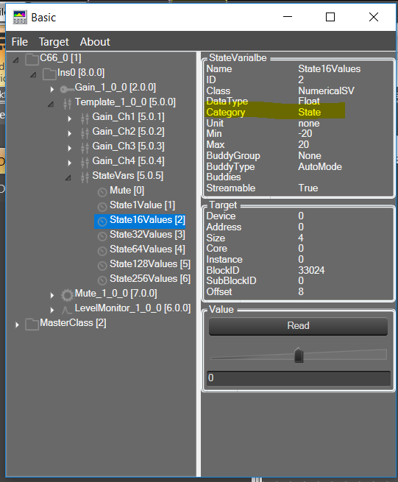
Task: Click the value input field showing 0
Action: pyautogui.click(x=299, y=378)
